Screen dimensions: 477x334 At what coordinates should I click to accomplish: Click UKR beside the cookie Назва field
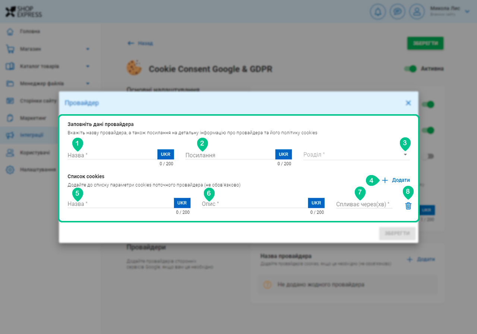coord(182,203)
